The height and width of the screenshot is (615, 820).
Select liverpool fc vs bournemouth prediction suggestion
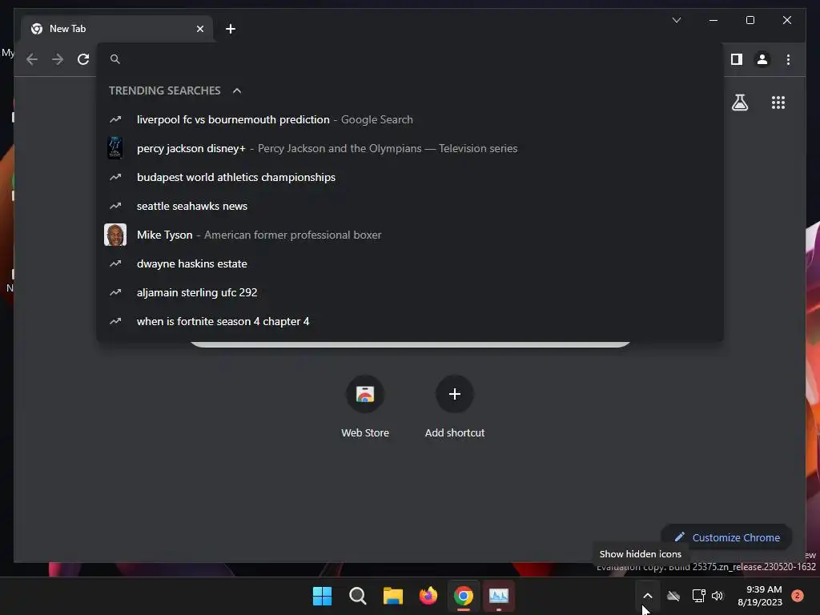410,119
